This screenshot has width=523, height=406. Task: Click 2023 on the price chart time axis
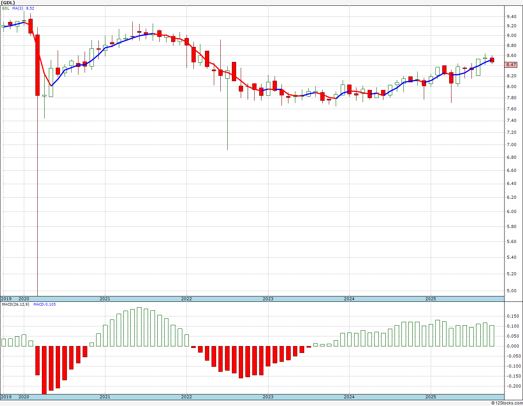pos(268,299)
